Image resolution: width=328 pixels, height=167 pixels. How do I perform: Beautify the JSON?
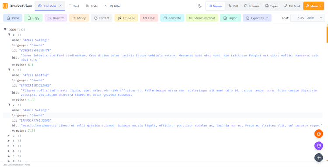(x=56, y=18)
